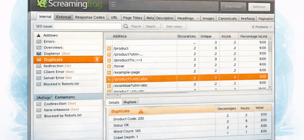Sort by the Unique column header
The height and width of the screenshot is (140, 304).
click(206, 36)
